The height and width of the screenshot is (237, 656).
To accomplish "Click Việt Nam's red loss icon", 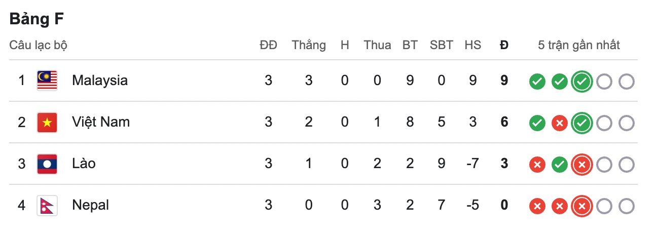I will (559, 123).
